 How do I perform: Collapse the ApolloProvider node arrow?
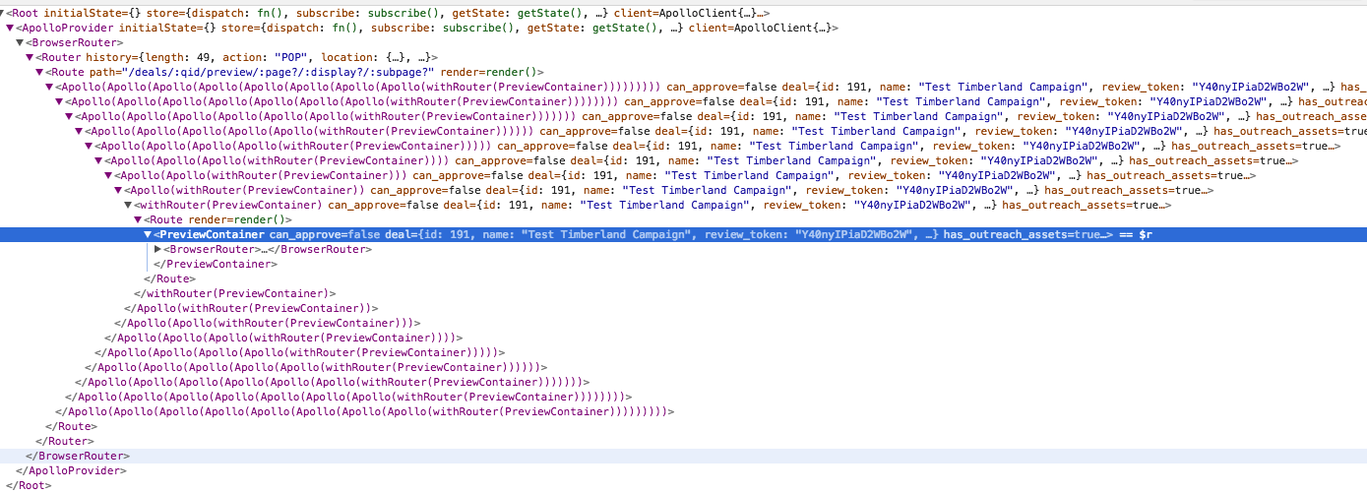coord(10,28)
